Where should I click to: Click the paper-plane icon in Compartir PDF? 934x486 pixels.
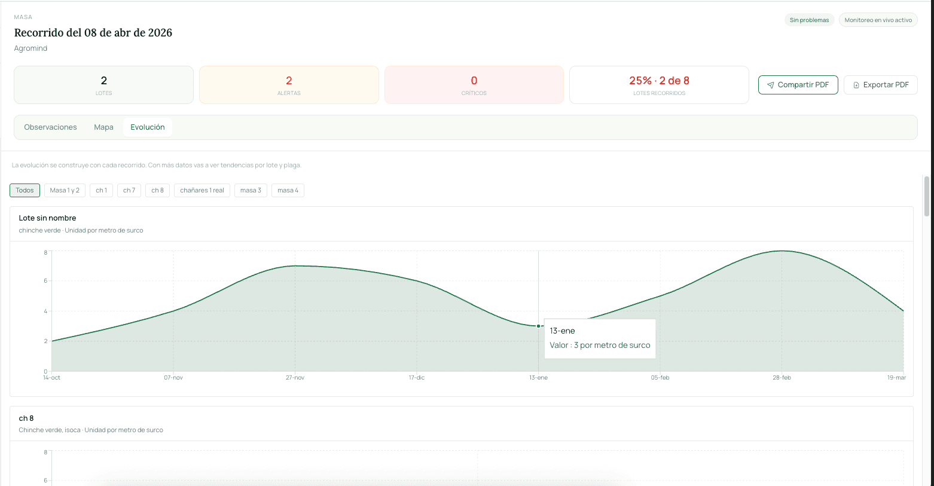tap(771, 85)
